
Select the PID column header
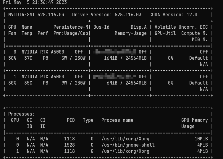coord(71,120)
